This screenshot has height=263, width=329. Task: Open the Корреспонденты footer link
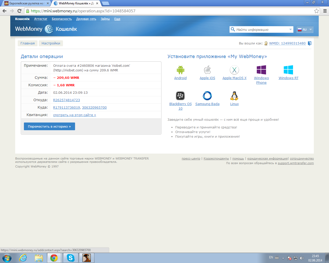(216, 158)
